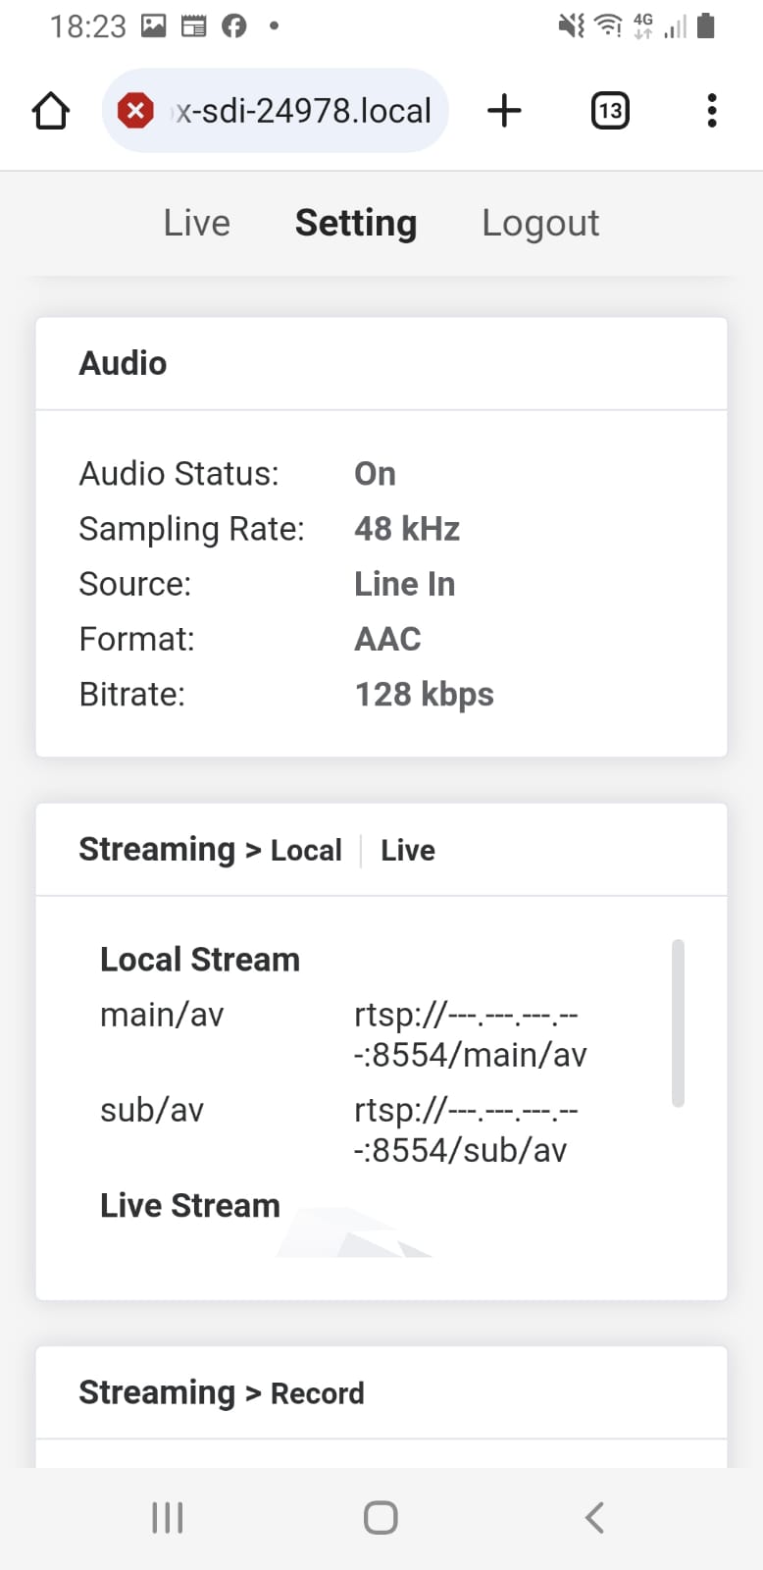
Task: Click the Logout link
Action: coord(540,224)
